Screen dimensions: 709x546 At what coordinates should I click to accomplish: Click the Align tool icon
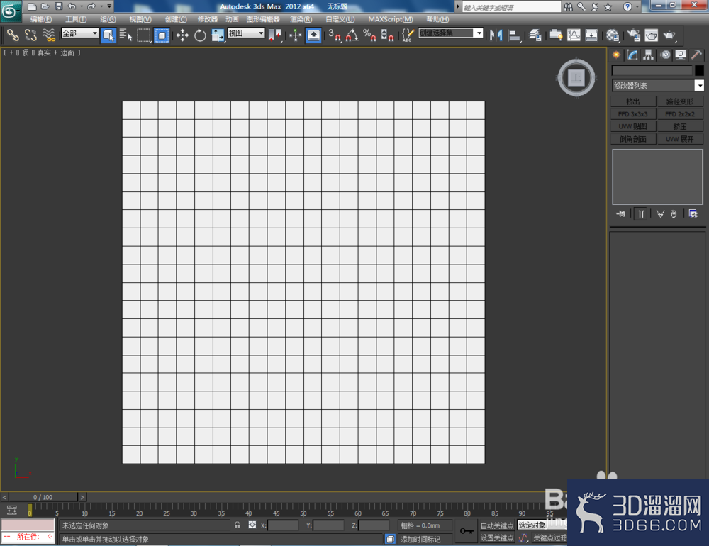coord(514,35)
